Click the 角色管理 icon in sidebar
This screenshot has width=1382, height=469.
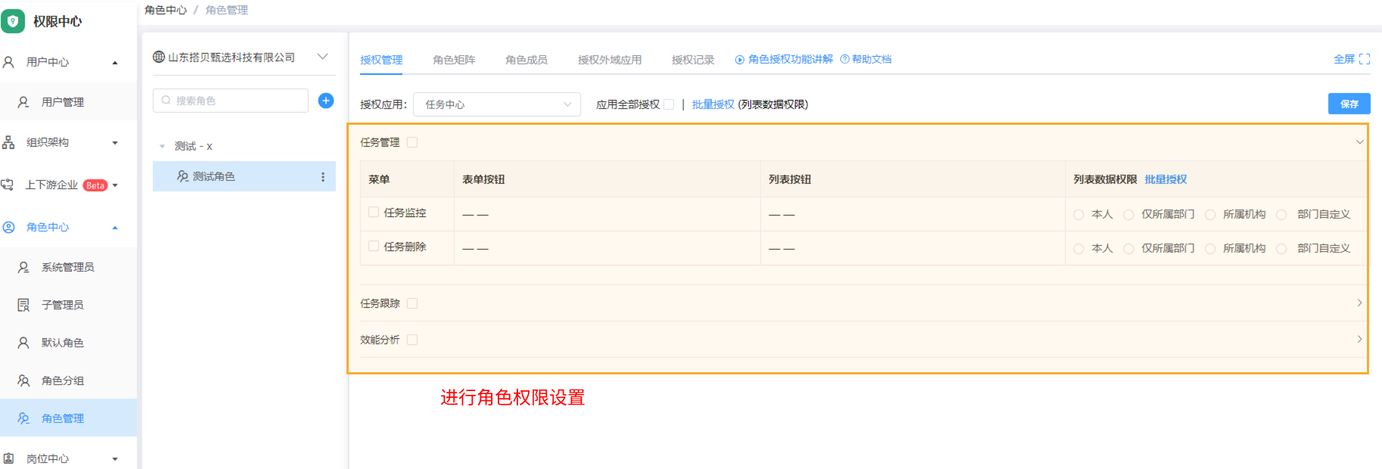click(23, 418)
